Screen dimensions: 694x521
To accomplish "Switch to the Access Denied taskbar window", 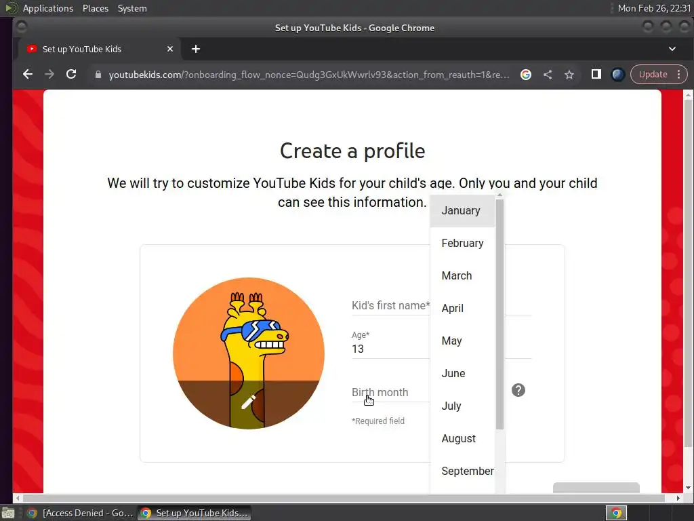I will coord(80,513).
